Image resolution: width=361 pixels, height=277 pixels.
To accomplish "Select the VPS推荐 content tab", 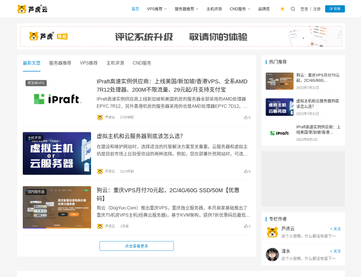I will (88, 63).
